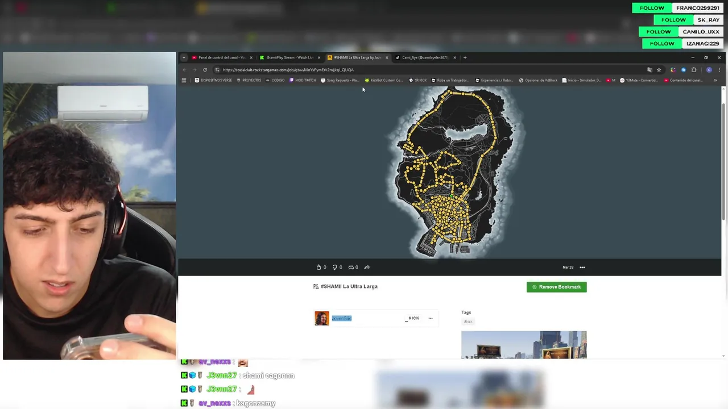Open DISPOSITIVOS VERSE bookmark
This screenshot has height=409, width=728.
click(213, 81)
